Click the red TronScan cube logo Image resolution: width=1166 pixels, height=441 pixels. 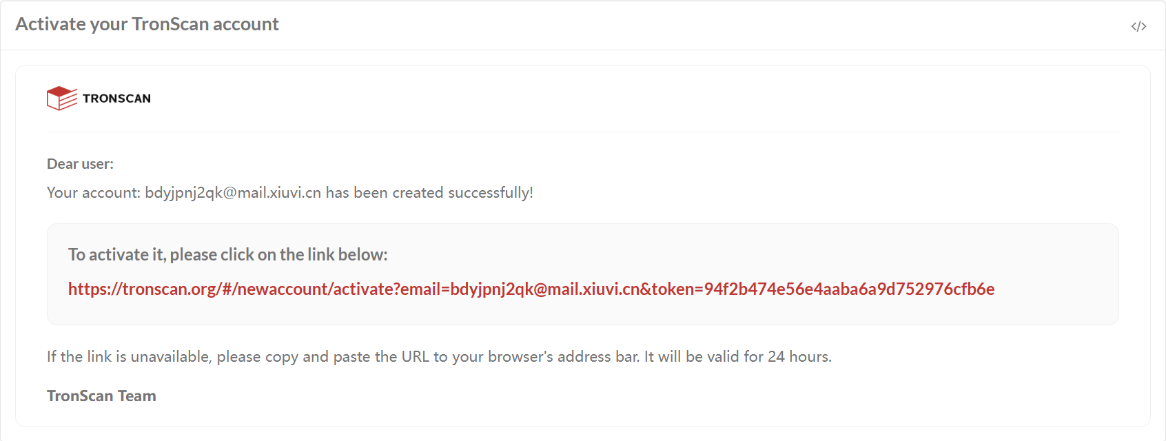click(62, 98)
